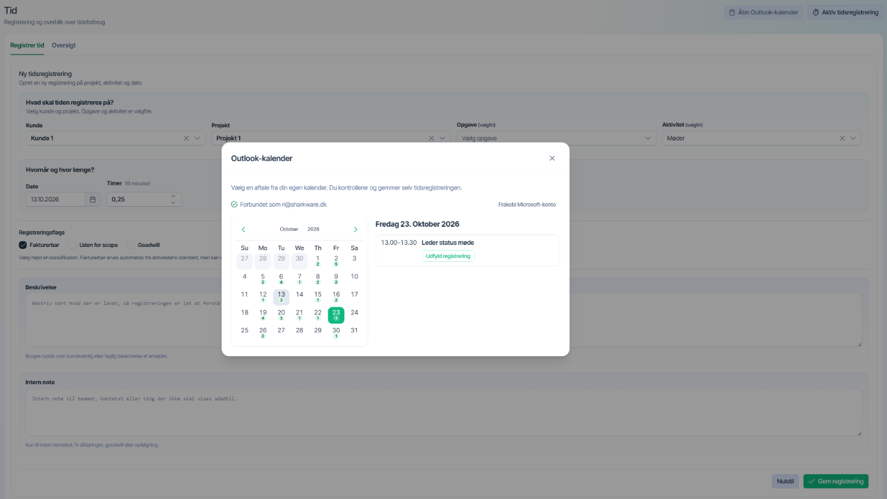Click the Åbn Outlook-kalender button
Viewport: 887px width, 499px height.
click(x=764, y=12)
